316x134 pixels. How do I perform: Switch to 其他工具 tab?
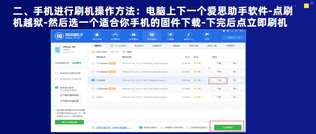tap(212, 46)
